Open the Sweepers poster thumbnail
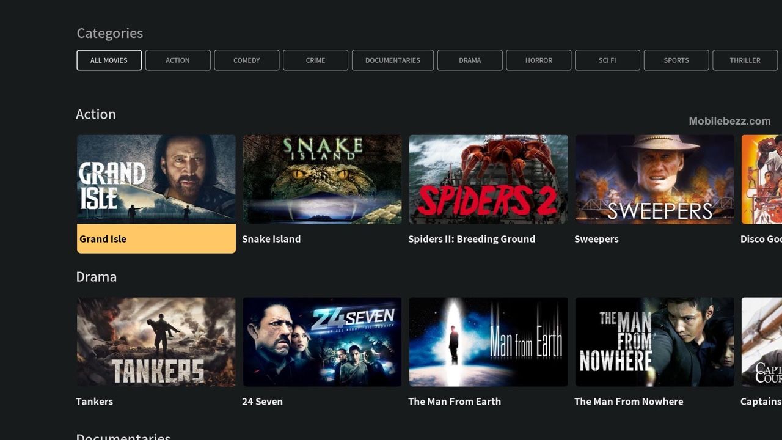 point(655,179)
